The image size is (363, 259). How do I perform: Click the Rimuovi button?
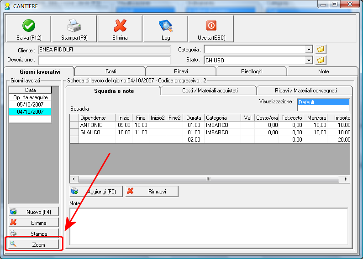pyautogui.click(x=152, y=191)
